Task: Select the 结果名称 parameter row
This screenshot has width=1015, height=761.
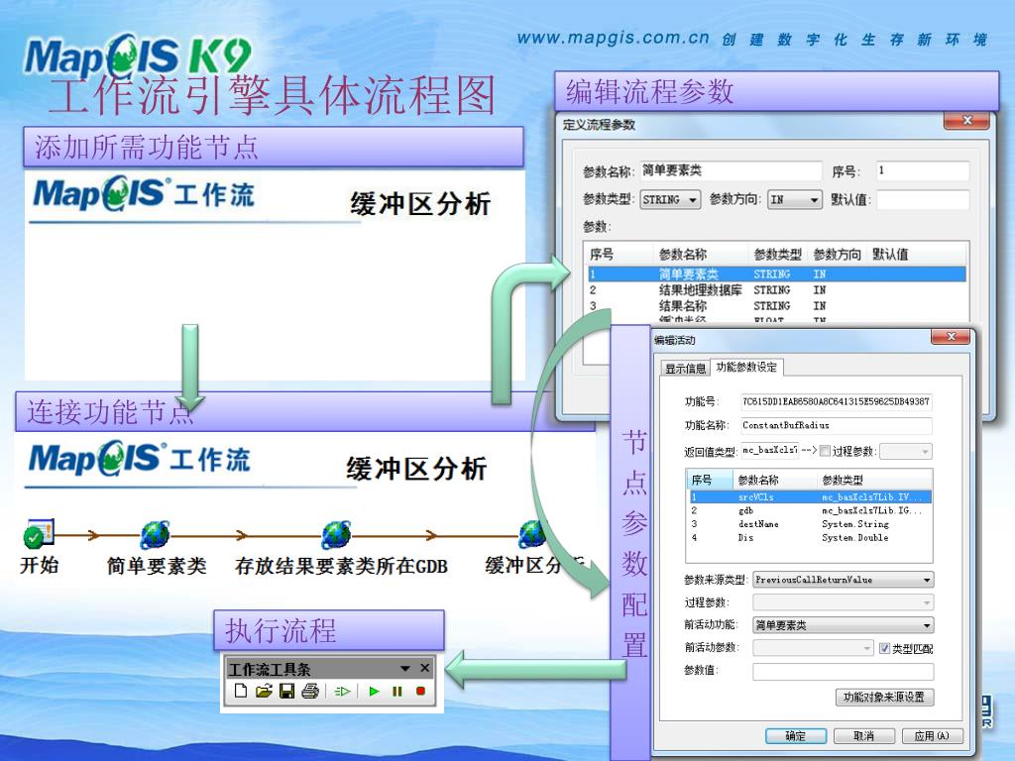Action: 777,305
